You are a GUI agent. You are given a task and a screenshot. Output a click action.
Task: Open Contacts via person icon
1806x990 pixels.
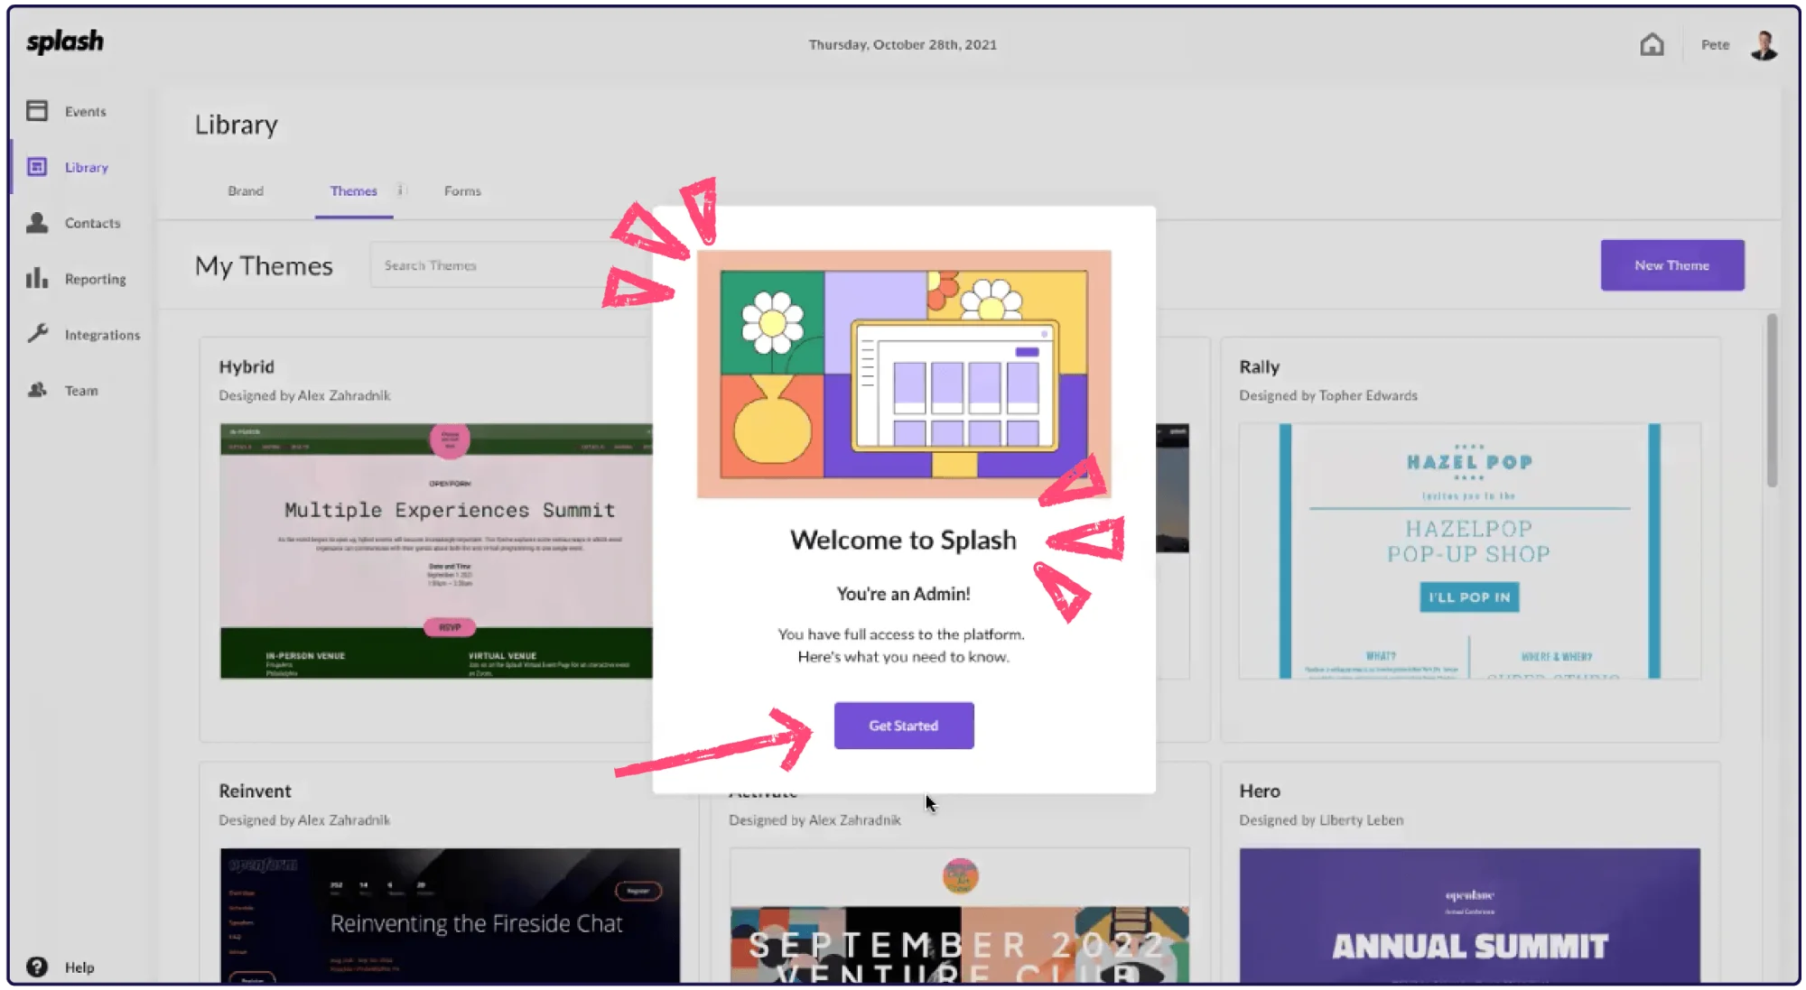[x=37, y=223]
